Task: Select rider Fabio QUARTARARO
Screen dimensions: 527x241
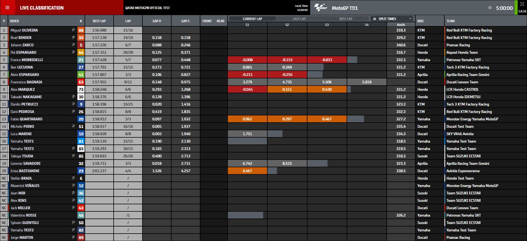Action: (x=26, y=119)
